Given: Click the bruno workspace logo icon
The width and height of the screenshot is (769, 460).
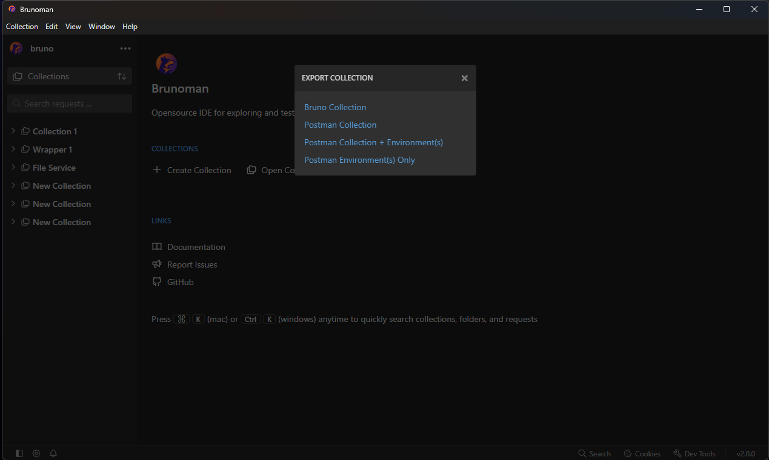Looking at the screenshot, I should click(x=15, y=48).
